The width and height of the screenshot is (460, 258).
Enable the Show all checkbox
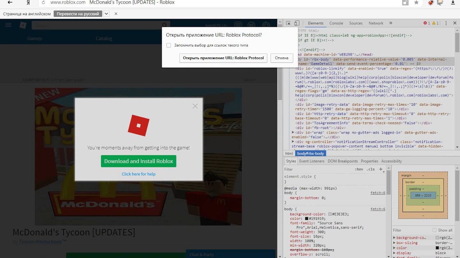[x=434, y=230]
